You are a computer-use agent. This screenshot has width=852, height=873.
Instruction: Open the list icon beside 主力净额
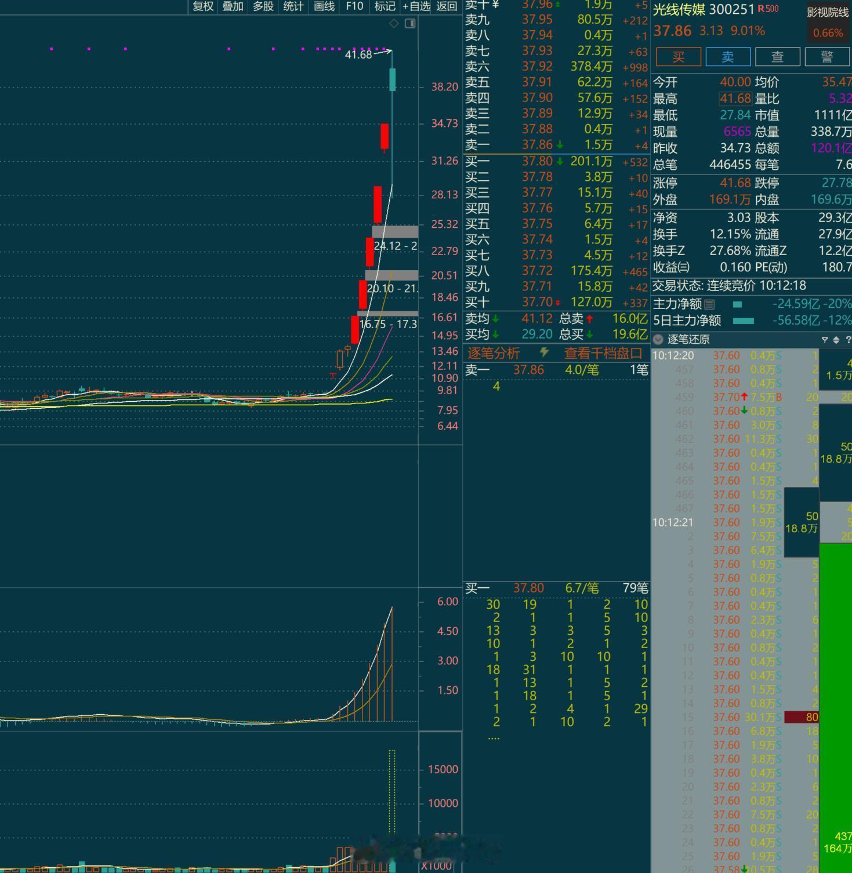[709, 304]
